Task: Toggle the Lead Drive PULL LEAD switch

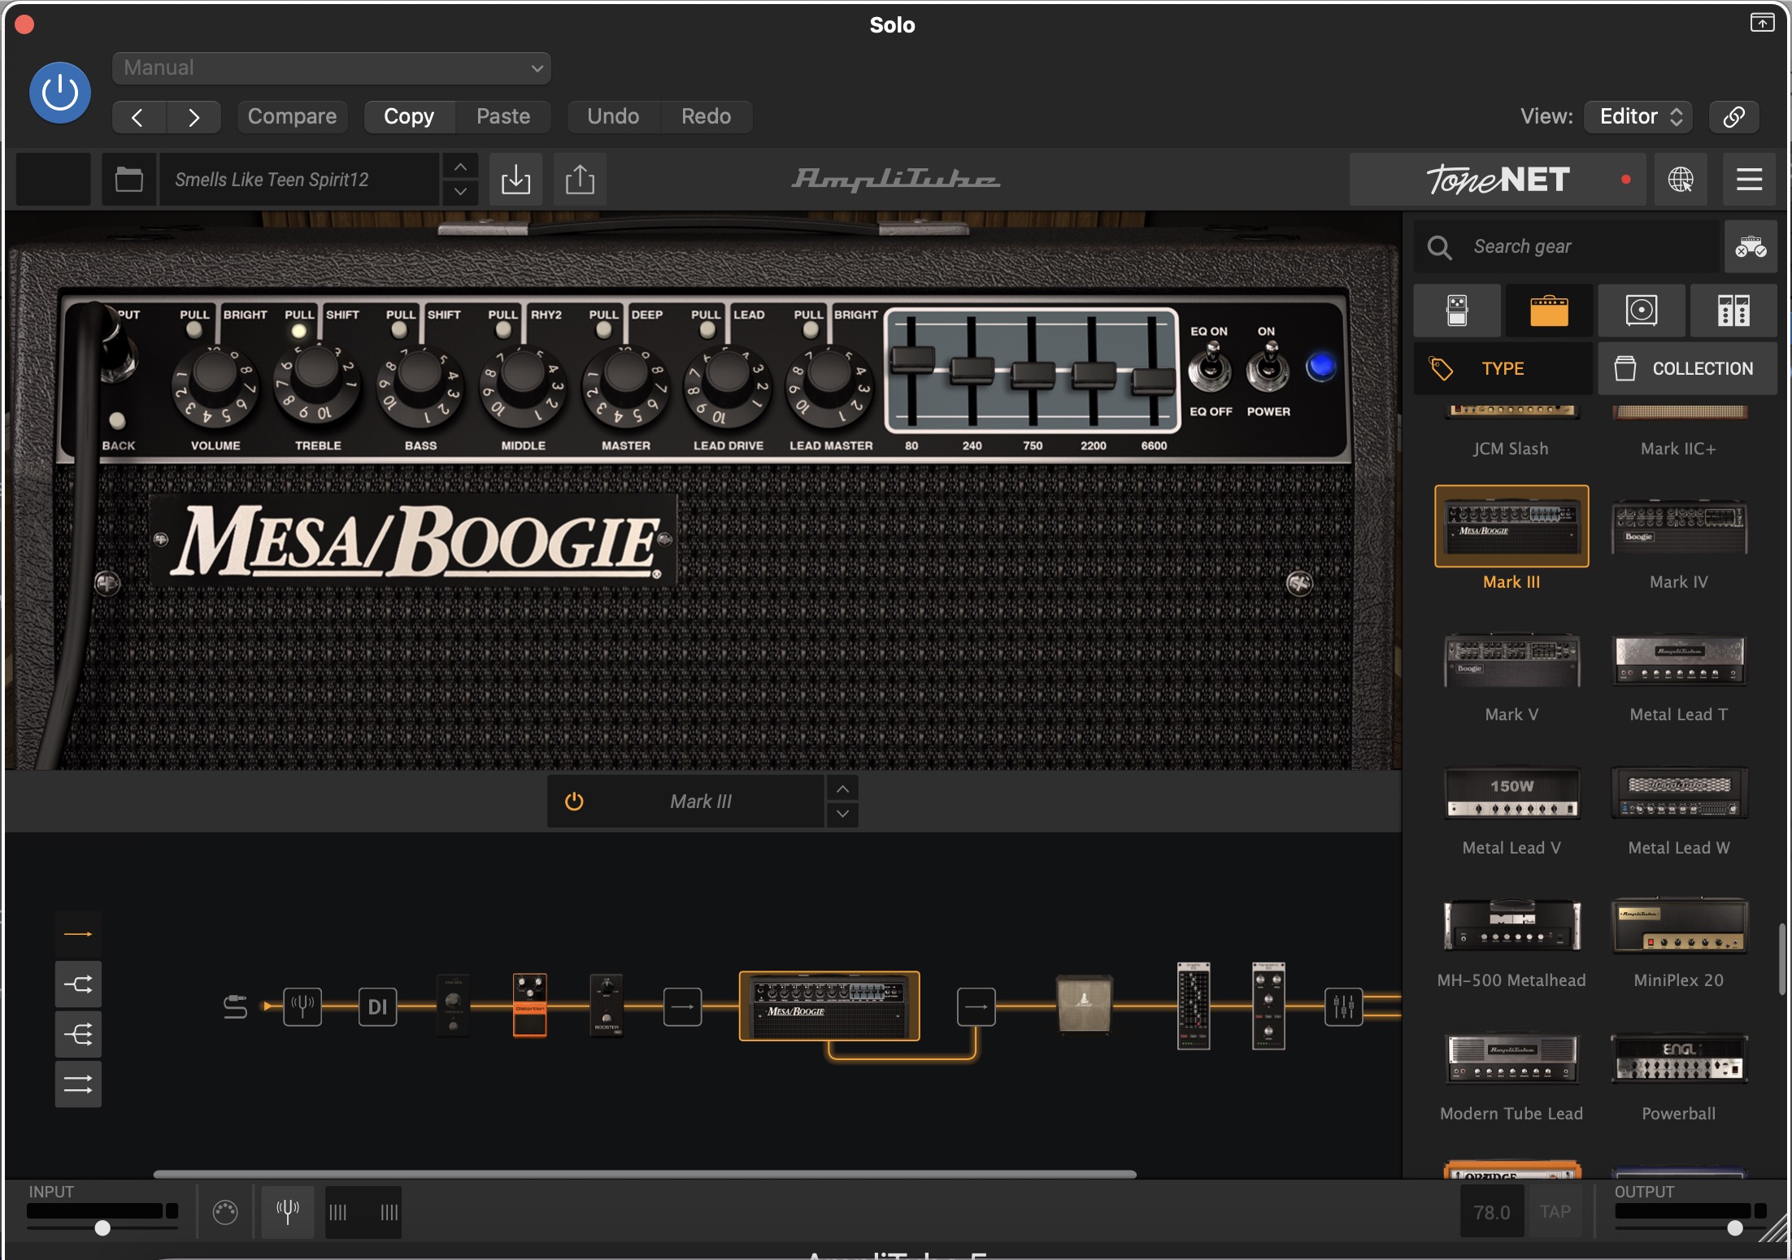Action: pos(707,329)
